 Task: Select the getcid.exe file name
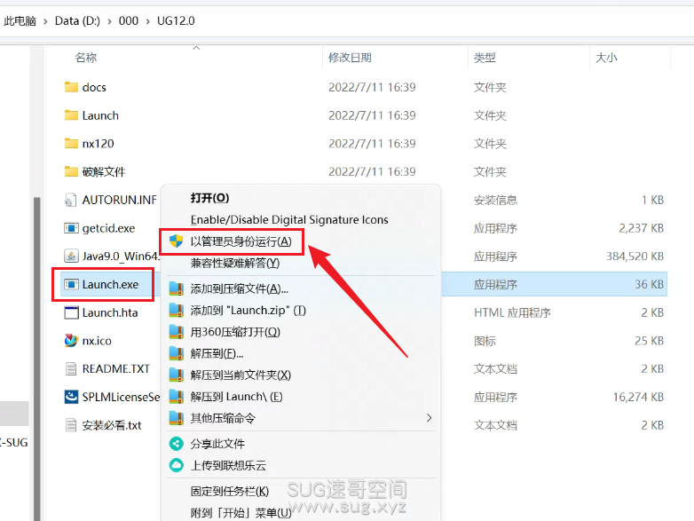coord(108,228)
